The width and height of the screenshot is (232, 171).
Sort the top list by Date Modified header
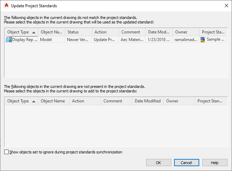[158, 32]
